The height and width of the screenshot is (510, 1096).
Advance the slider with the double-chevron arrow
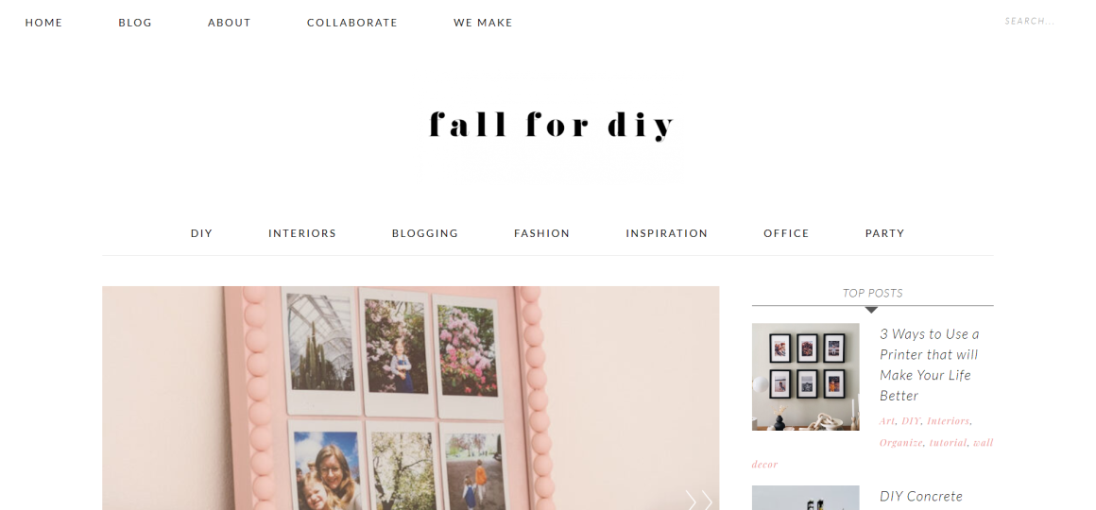[698, 501]
